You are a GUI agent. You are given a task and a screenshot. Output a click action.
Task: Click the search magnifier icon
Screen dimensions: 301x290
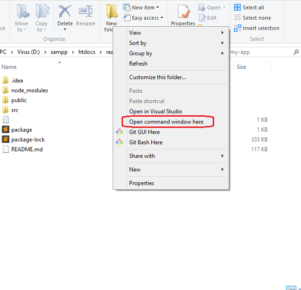(296, 52)
